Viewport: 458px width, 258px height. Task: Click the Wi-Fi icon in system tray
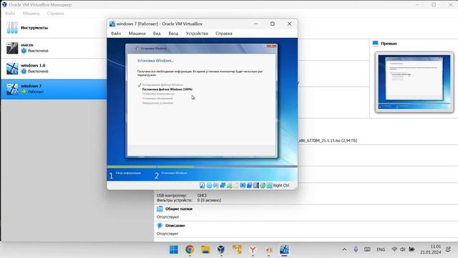(394, 249)
